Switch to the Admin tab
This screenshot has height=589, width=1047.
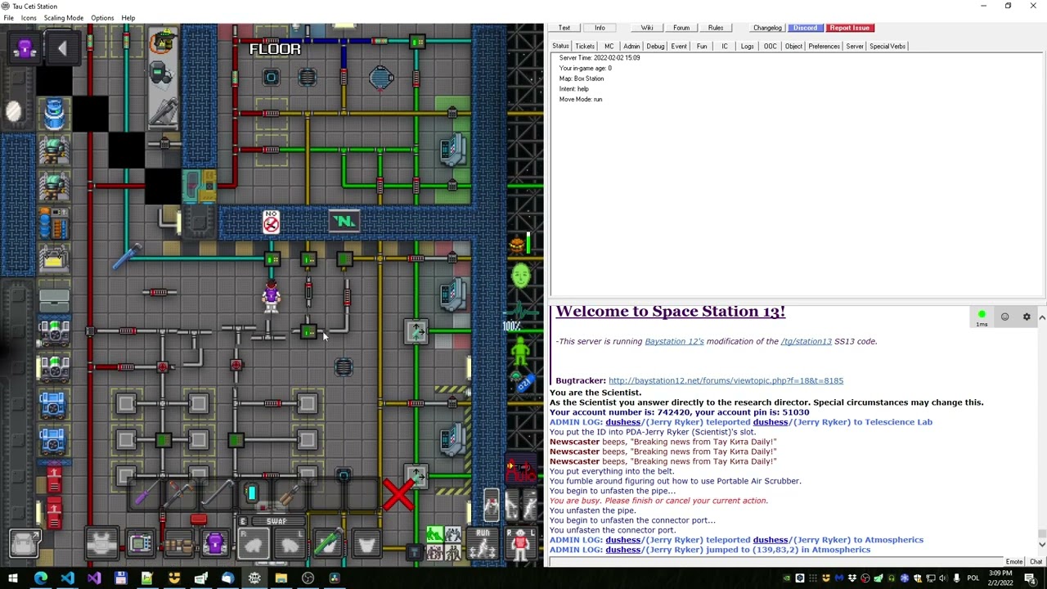[631, 47]
